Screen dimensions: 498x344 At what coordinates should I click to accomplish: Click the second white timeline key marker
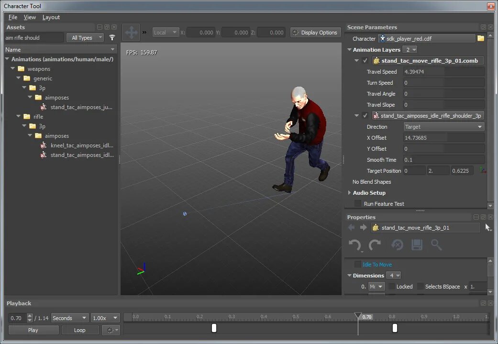tap(395, 328)
